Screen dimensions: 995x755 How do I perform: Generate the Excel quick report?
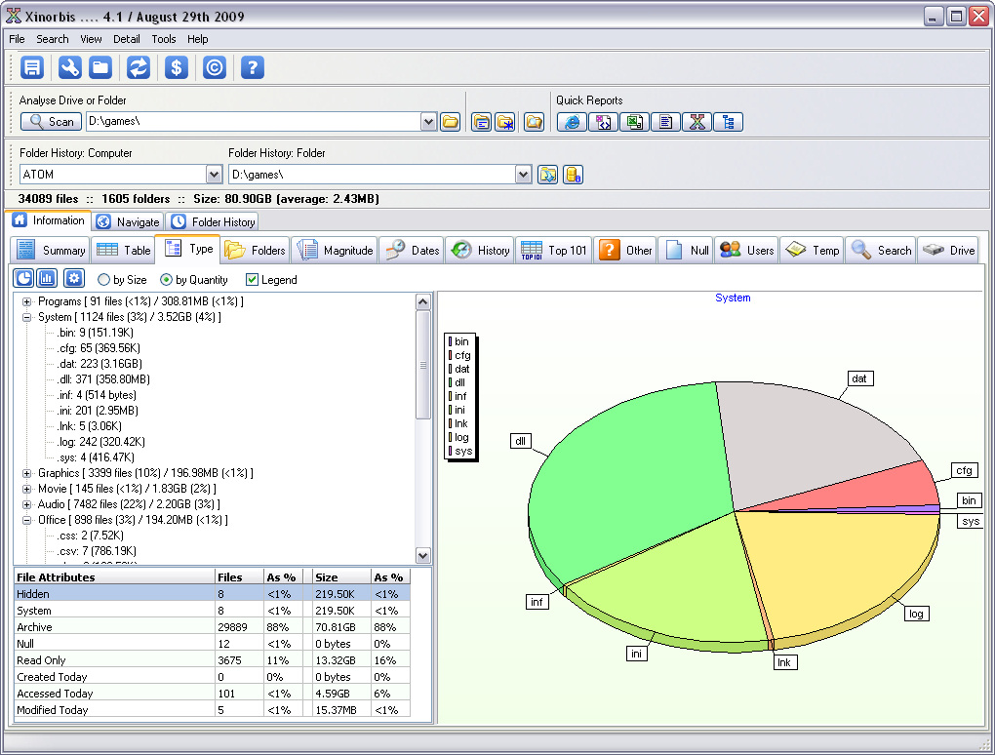[x=635, y=122]
